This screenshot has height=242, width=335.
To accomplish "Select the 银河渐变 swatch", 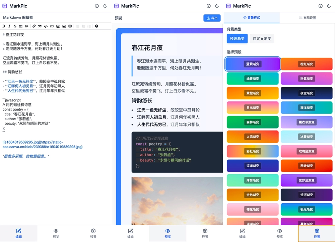I will (x=307, y=195).
